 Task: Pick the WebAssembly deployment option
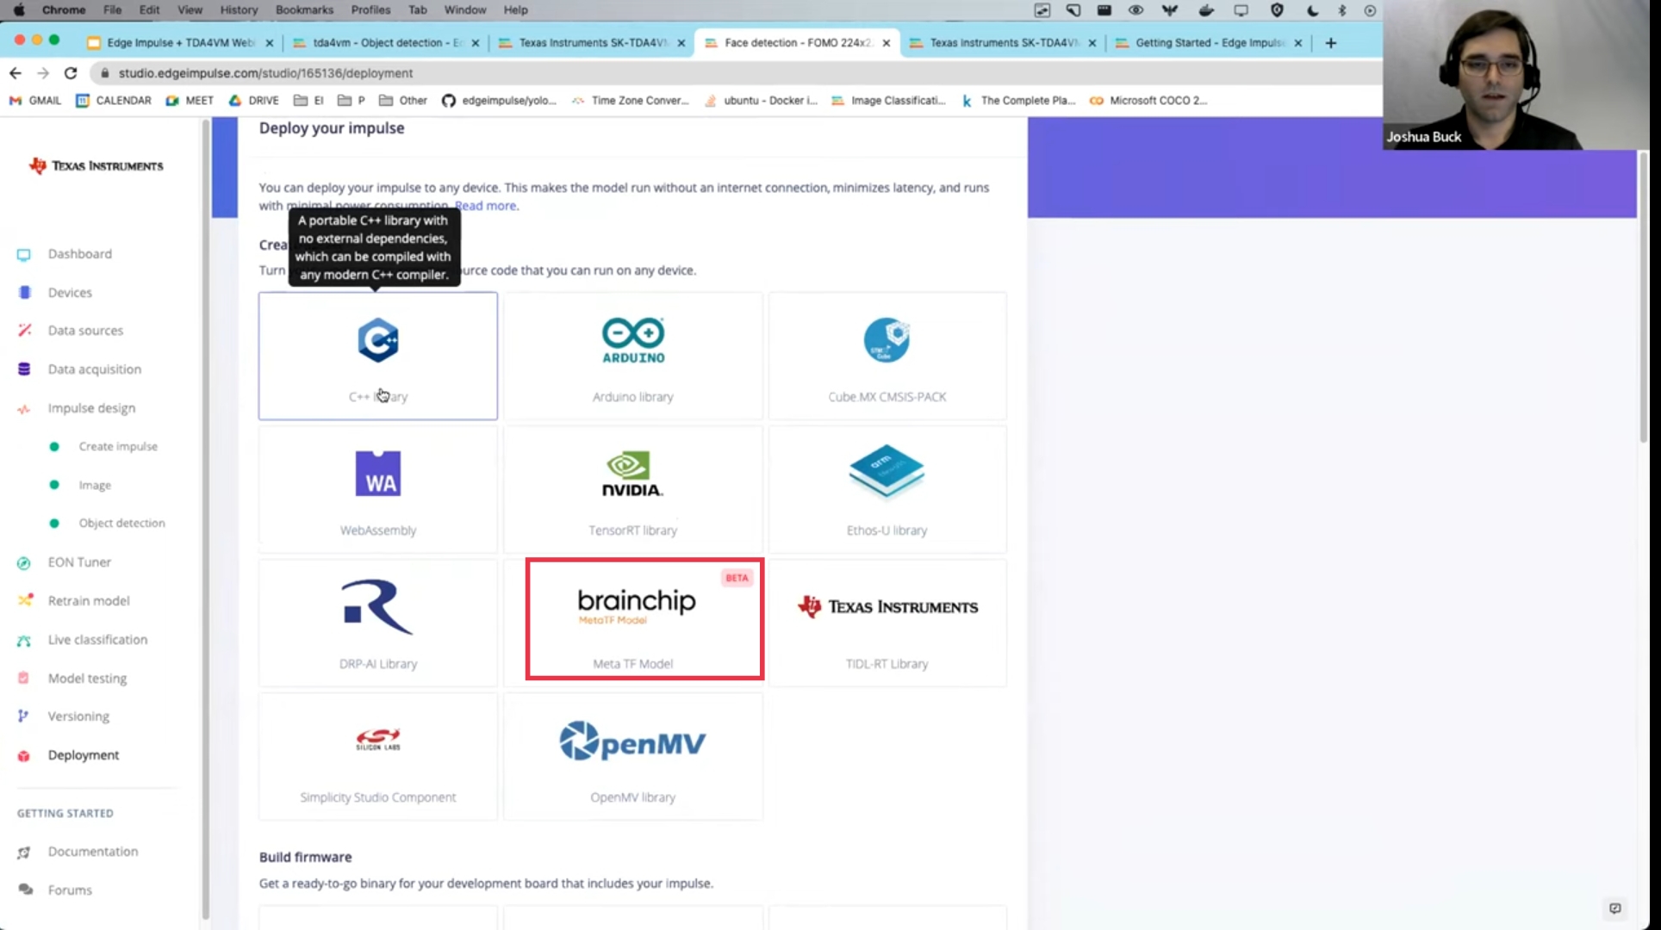378,489
